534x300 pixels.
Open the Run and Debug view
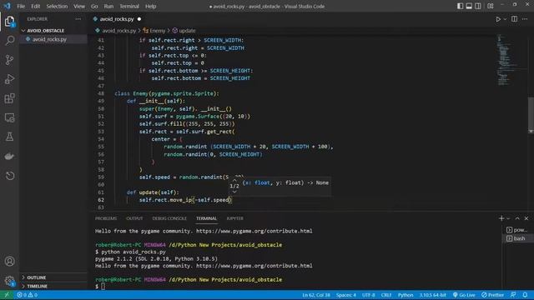point(9,79)
